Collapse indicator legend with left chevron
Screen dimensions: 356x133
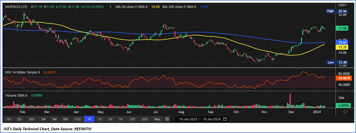point(111,7)
